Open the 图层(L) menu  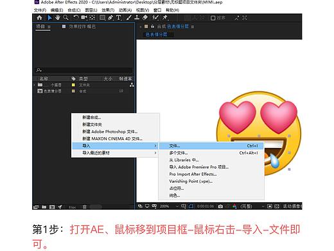[x=91, y=10]
